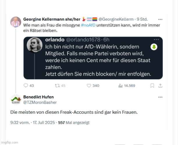Open Georgine Kellermann's profile picture
The height and width of the screenshot is (145, 178).
pyautogui.click(x=16, y=22)
